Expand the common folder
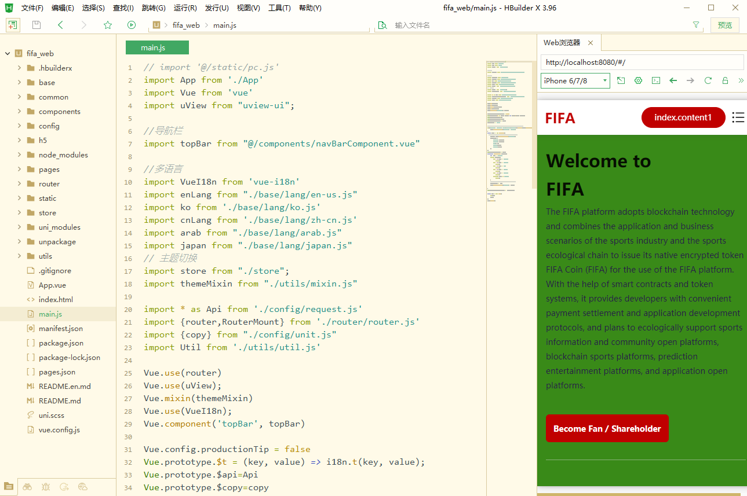The image size is (747, 496). click(20, 97)
